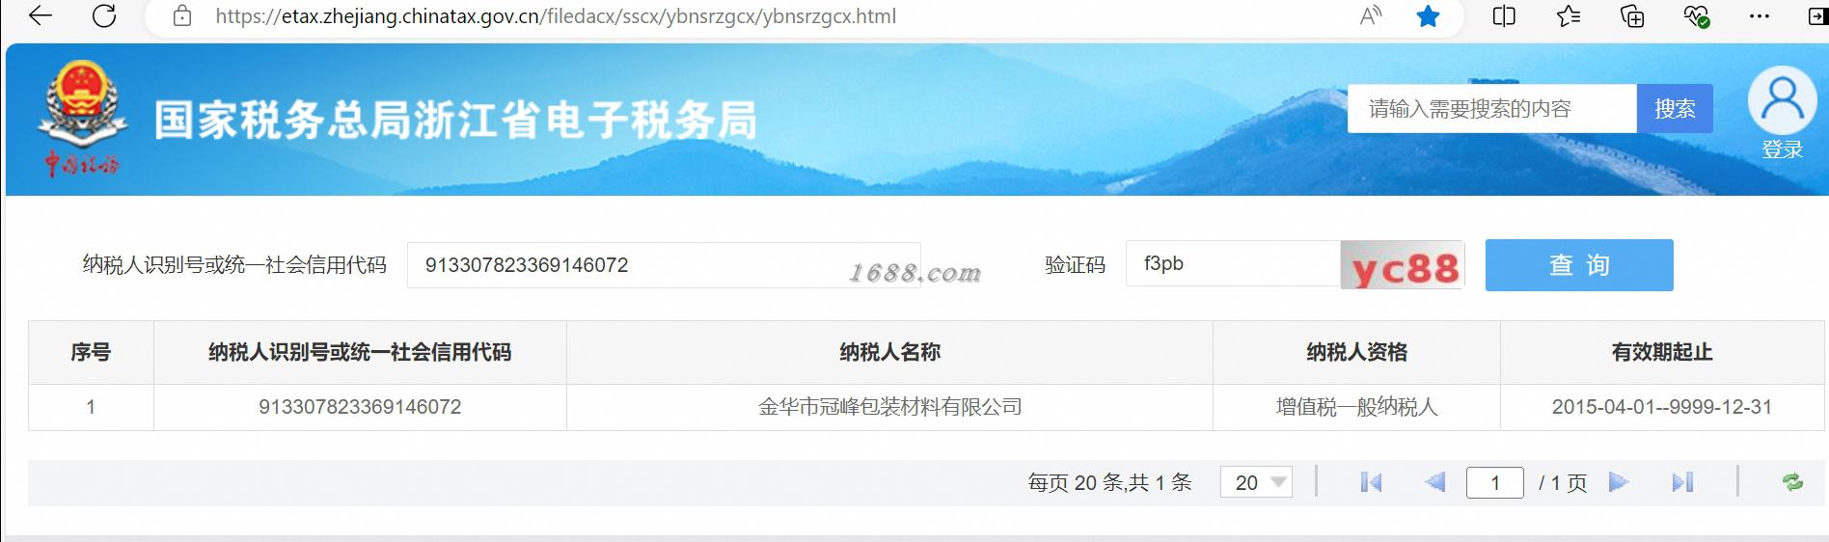Click the 国家税务总局浙江省电子税务局 title

[x=455, y=121]
